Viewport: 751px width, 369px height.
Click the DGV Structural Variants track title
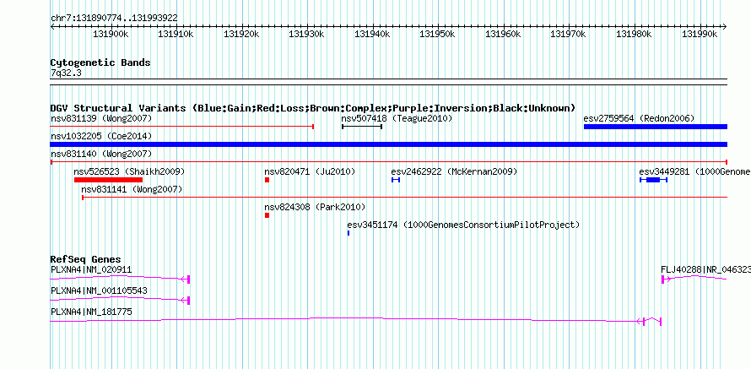313,108
